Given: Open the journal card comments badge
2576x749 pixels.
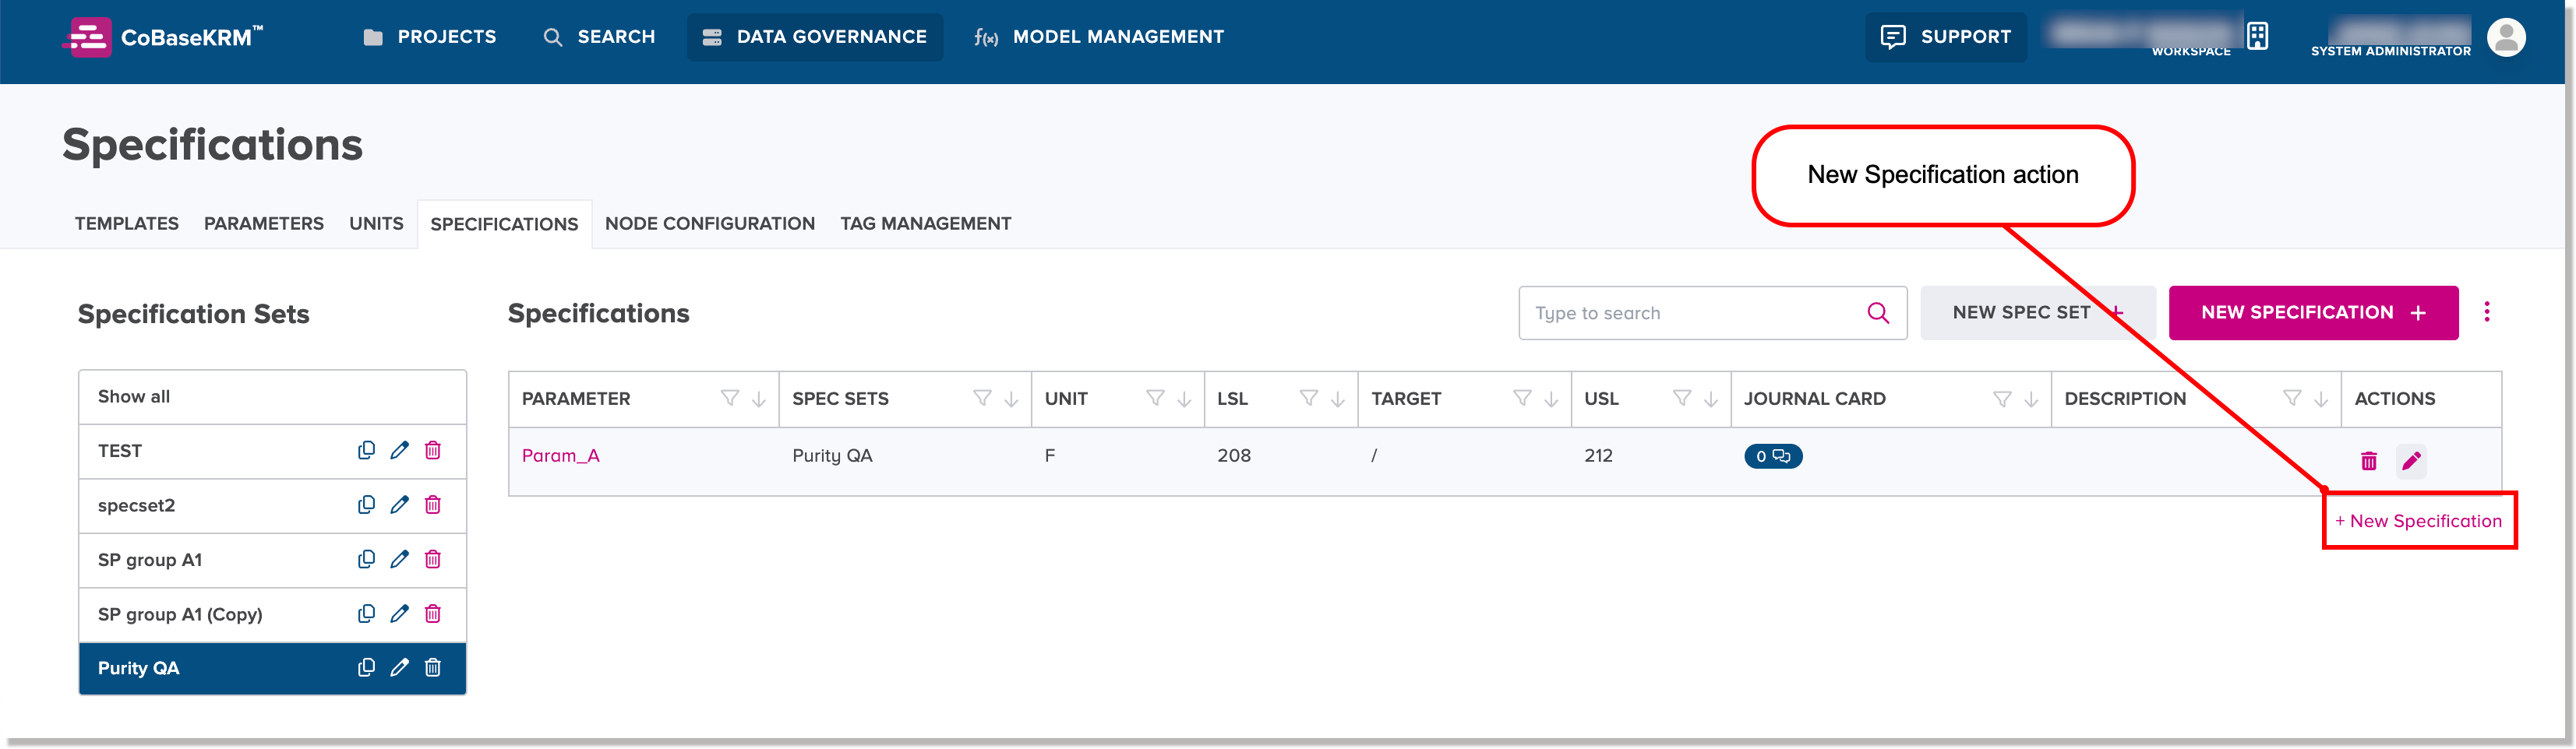Looking at the screenshot, I should tap(1772, 456).
